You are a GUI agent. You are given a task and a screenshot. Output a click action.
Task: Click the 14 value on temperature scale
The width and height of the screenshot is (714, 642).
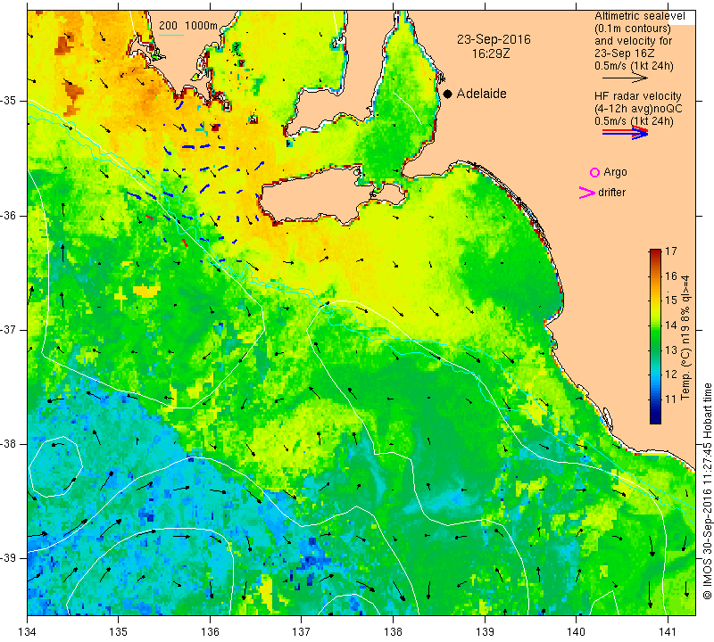point(671,325)
